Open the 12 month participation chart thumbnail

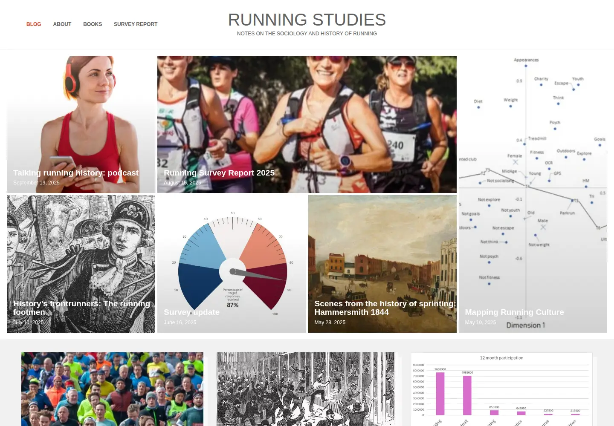pyautogui.click(x=502, y=389)
